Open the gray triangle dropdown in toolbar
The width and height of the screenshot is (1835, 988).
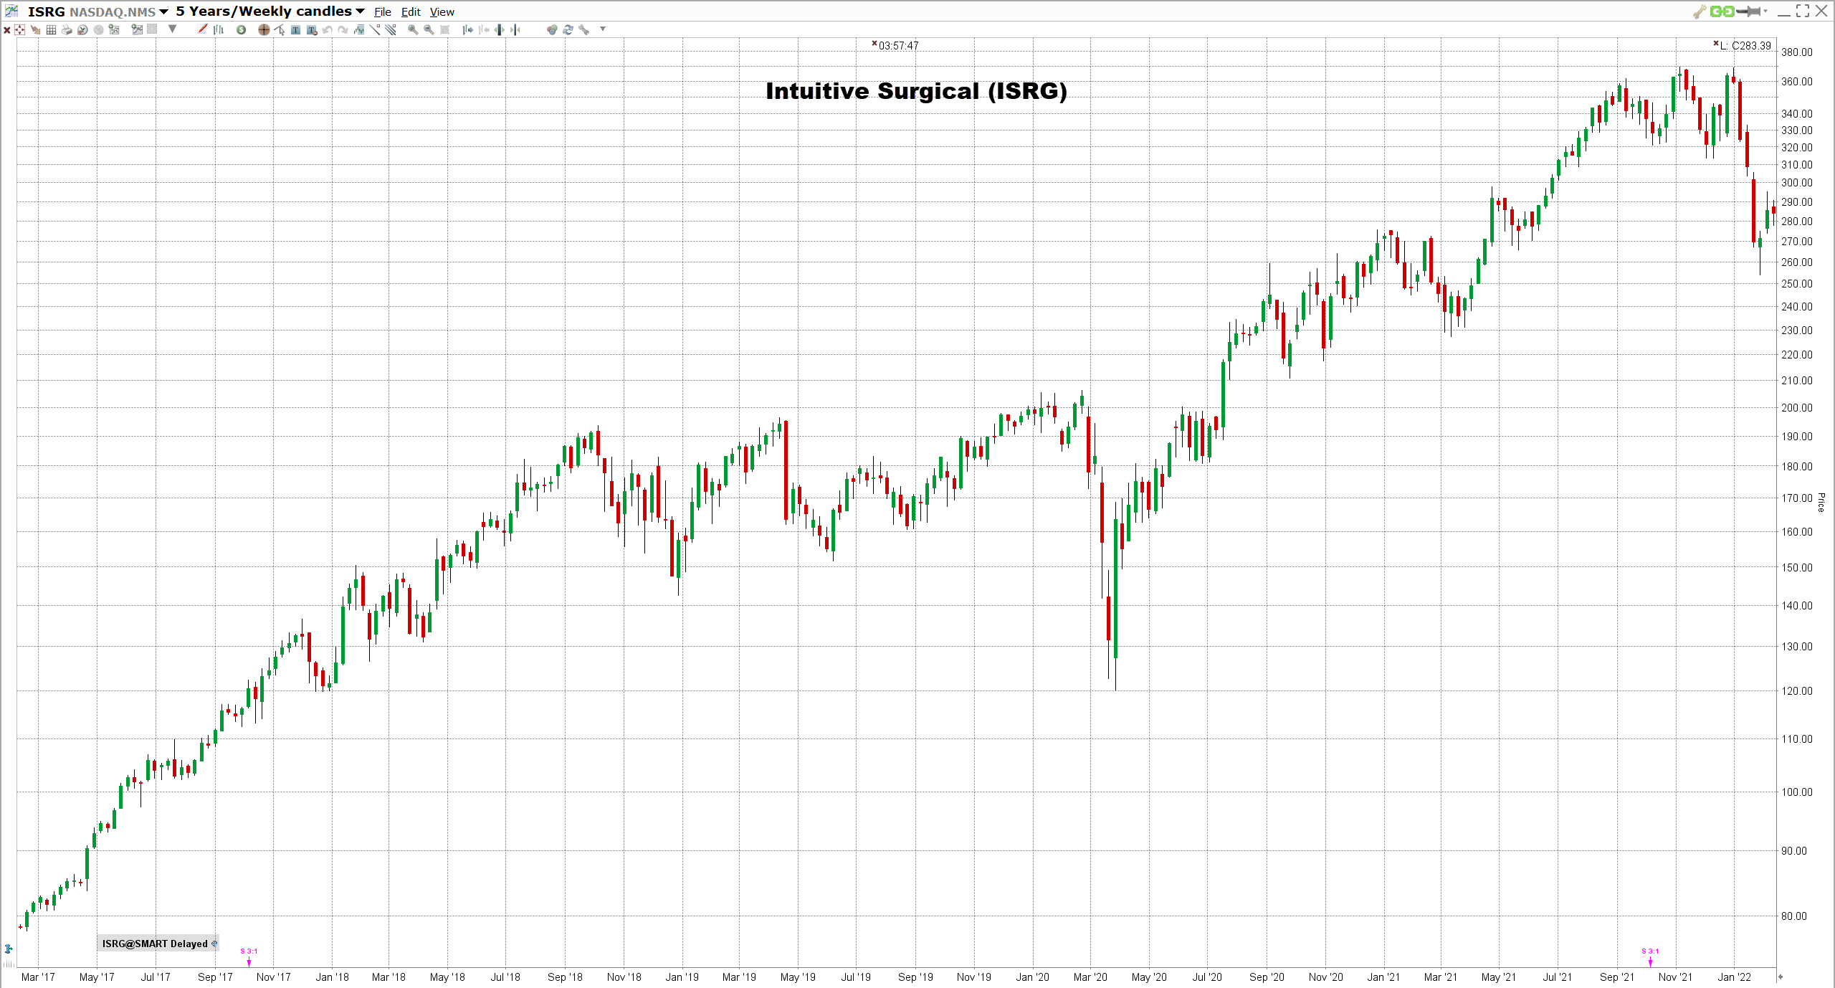point(172,29)
